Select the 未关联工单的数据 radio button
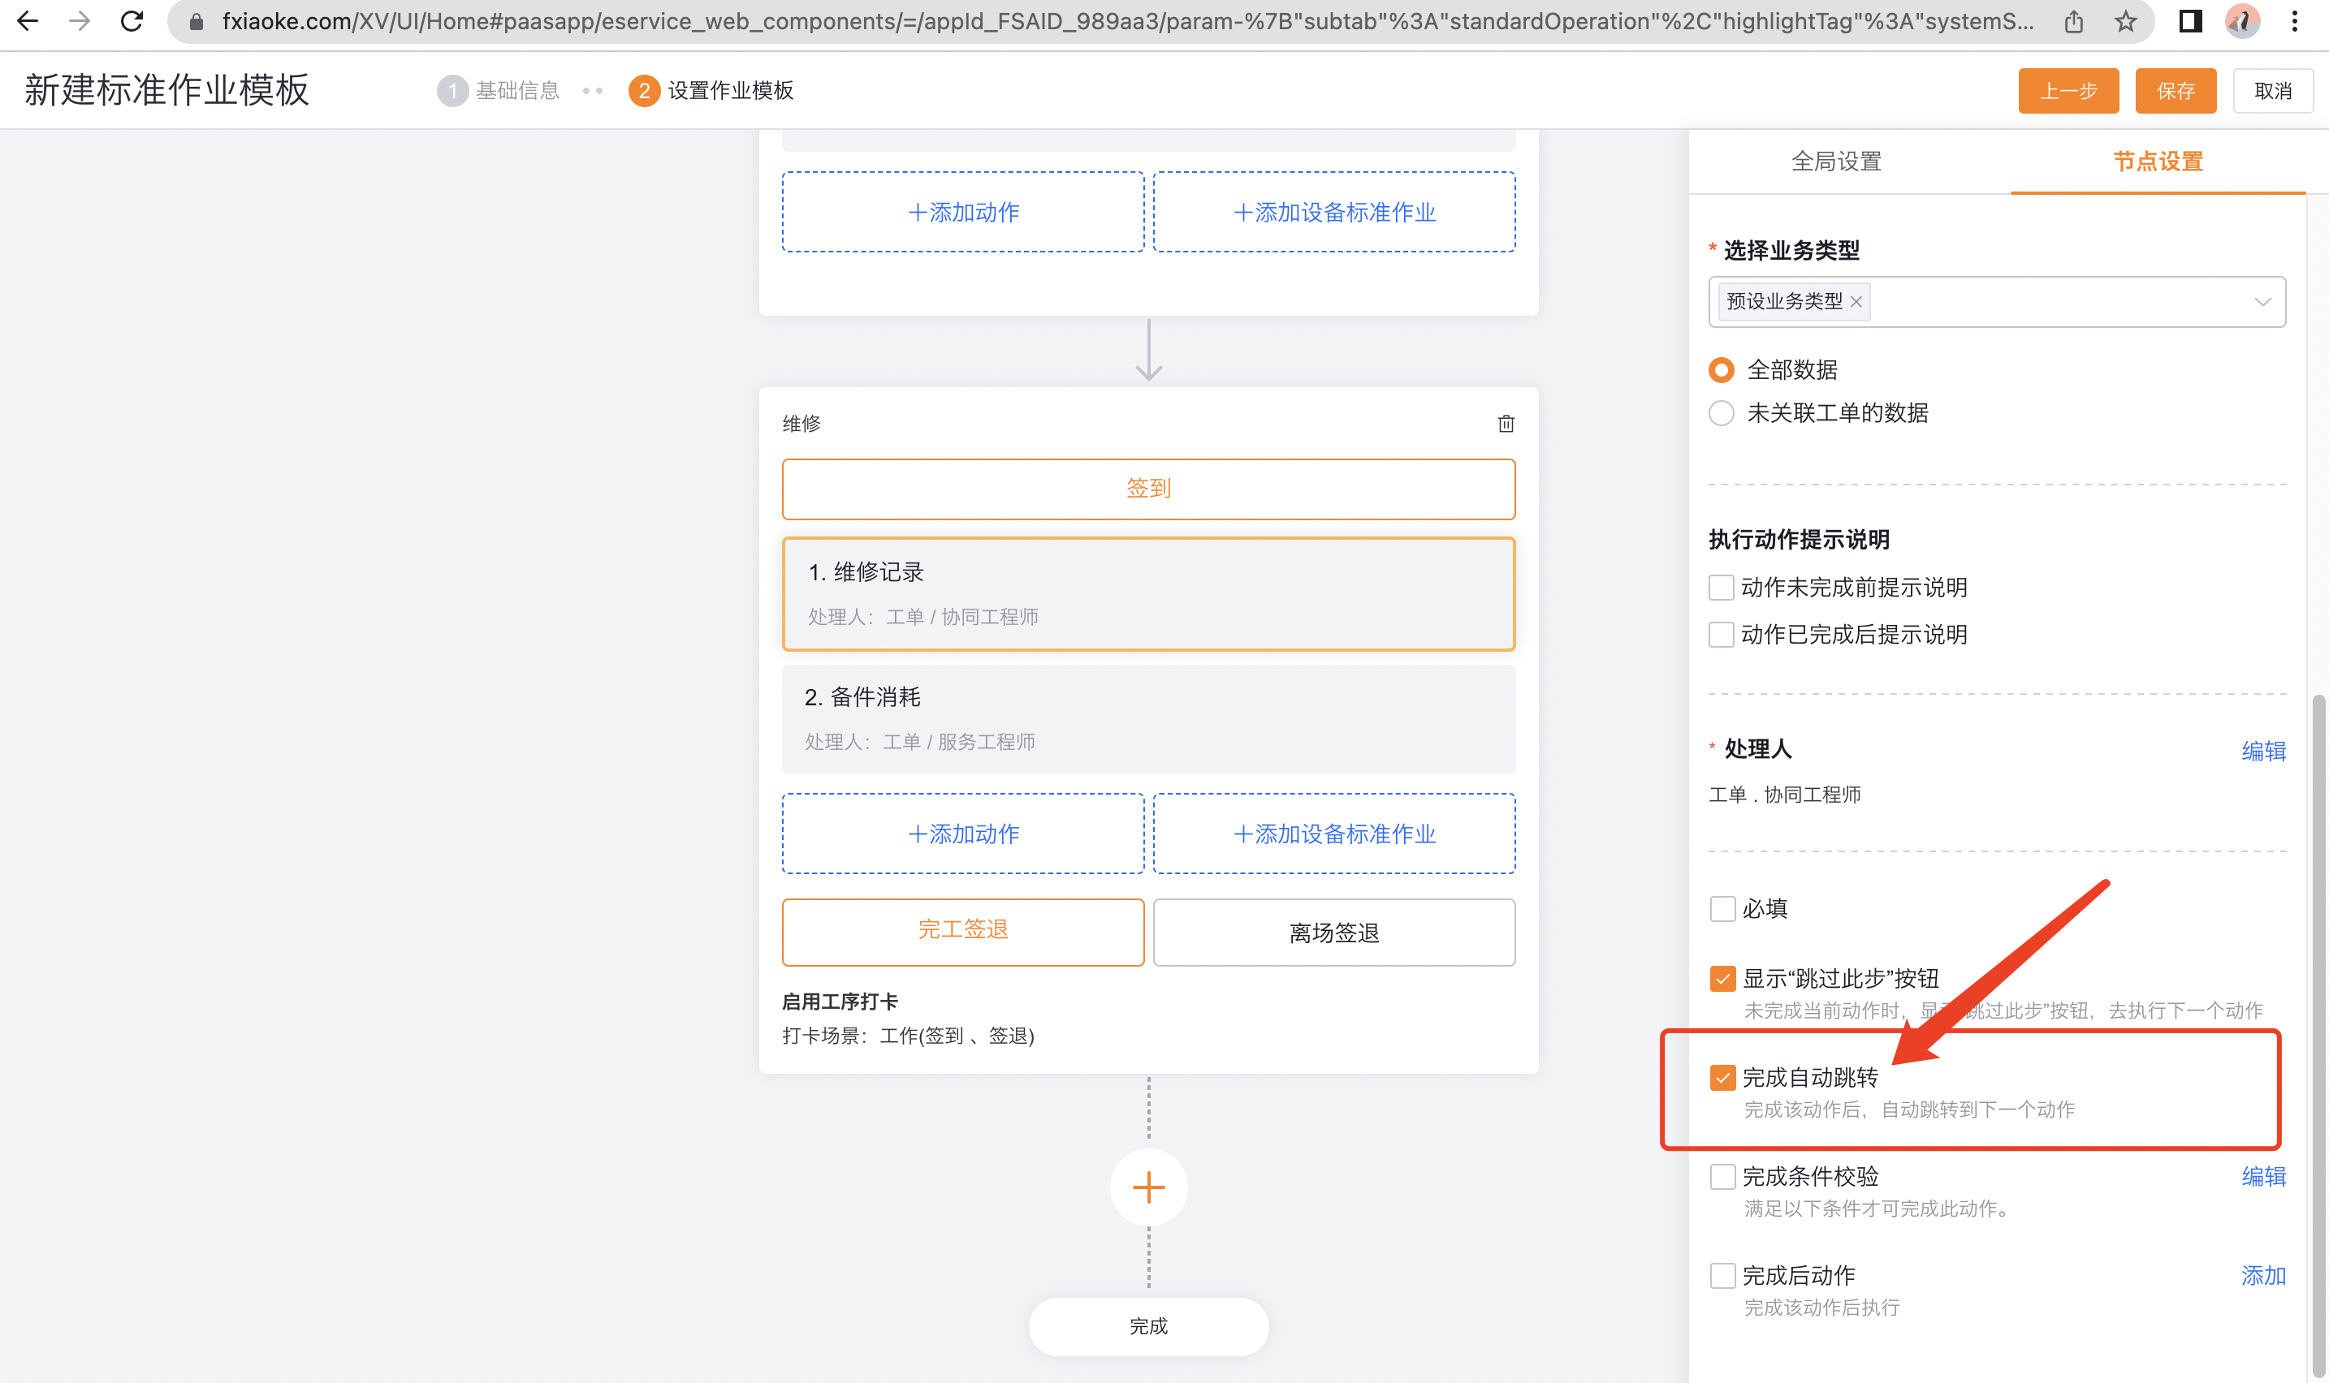The image size is (2329, 1383). coord(1721,413)
